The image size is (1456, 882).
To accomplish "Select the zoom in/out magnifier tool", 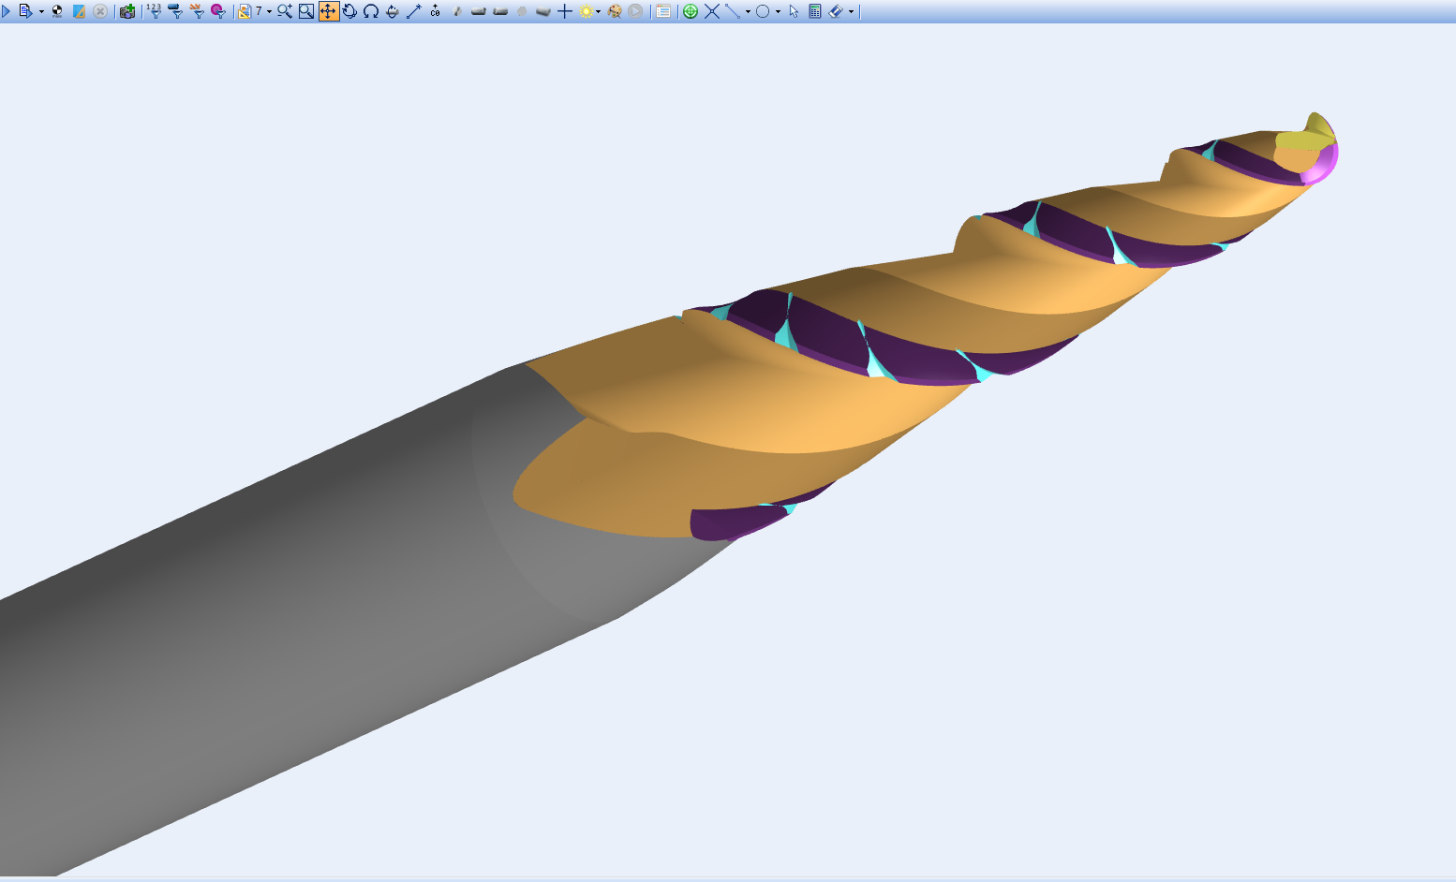I will coord(284,11).
